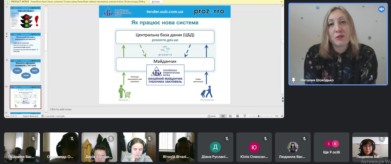Click the Українська Універсальна Біржа header logo
The image size is (391, 164).
(x=117, y=12)
